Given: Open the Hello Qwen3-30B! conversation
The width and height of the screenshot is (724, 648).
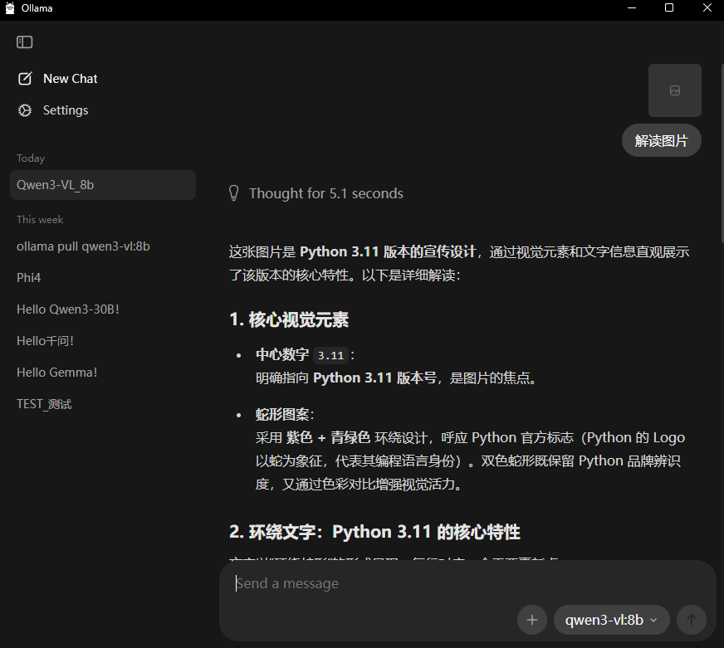Looking at the screenshot, I should (67, 309).
